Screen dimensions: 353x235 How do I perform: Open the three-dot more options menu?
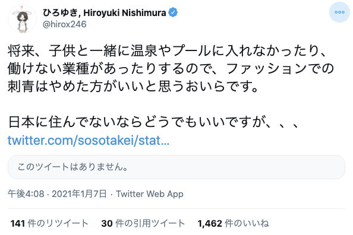pyautogui.click(x=339, y=12)
